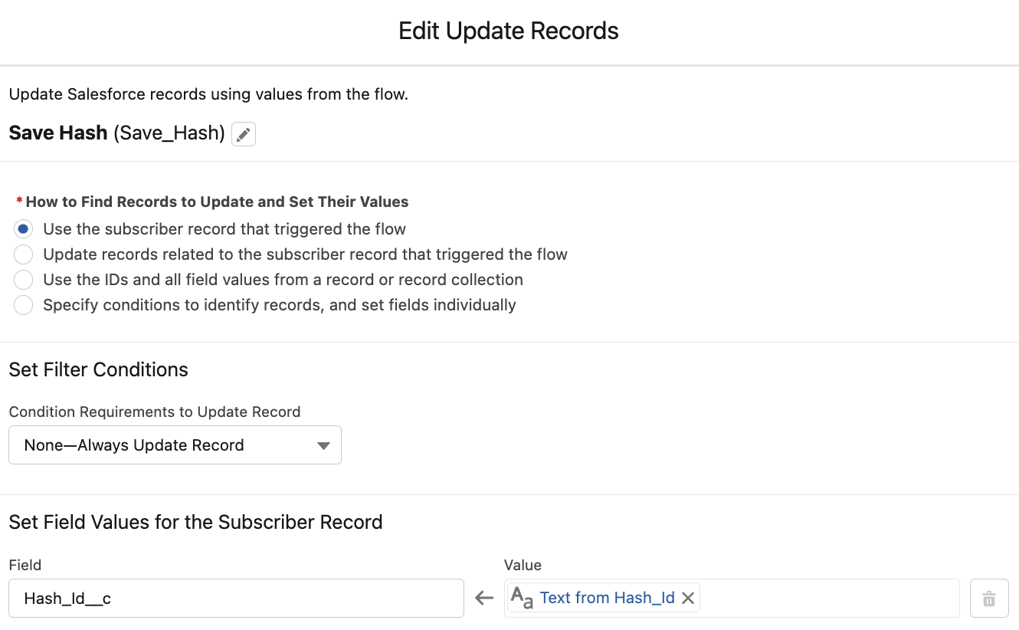Select the subscriber record triggered flow option
The height and width of the screenshot is (630, 1019).
click(x=23, y=228)
